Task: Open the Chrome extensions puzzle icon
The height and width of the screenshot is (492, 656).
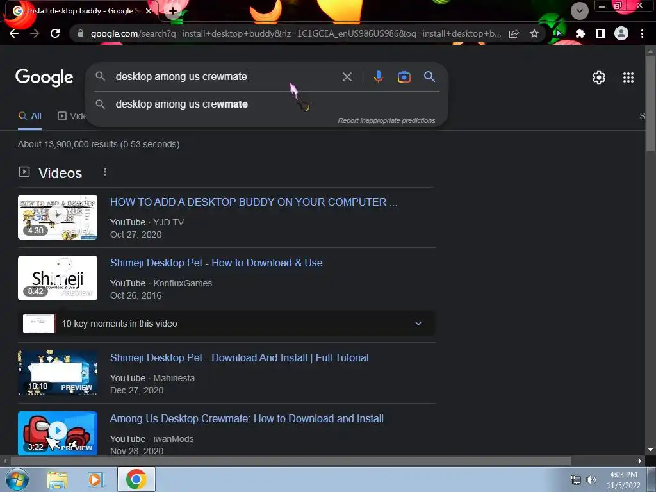Action: tap(580, 33)
